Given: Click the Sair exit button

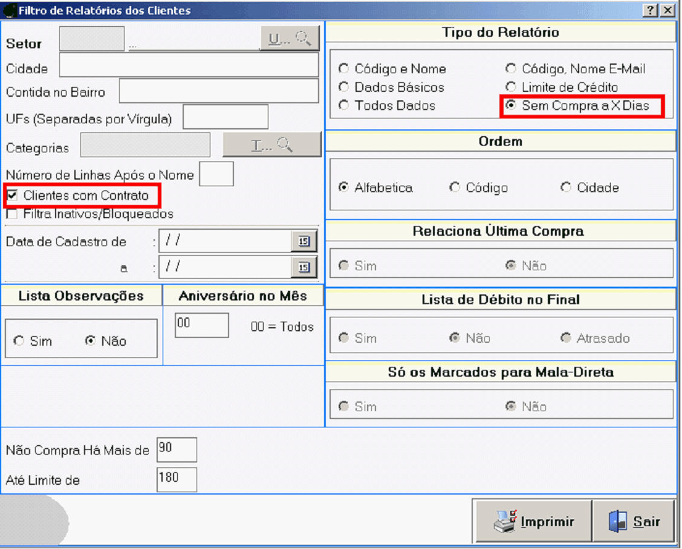Looking at the screenshot, I should pos(633,521).
